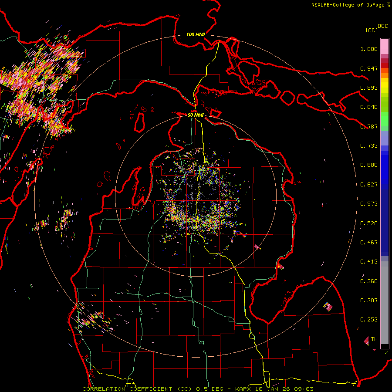Click the 0.733 scale value

tap(369, 146)
